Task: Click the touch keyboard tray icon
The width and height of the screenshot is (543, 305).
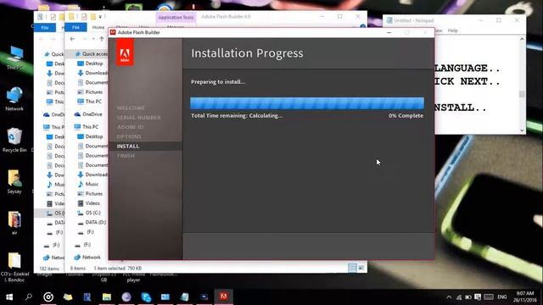Action: click(x=489, y=297)
